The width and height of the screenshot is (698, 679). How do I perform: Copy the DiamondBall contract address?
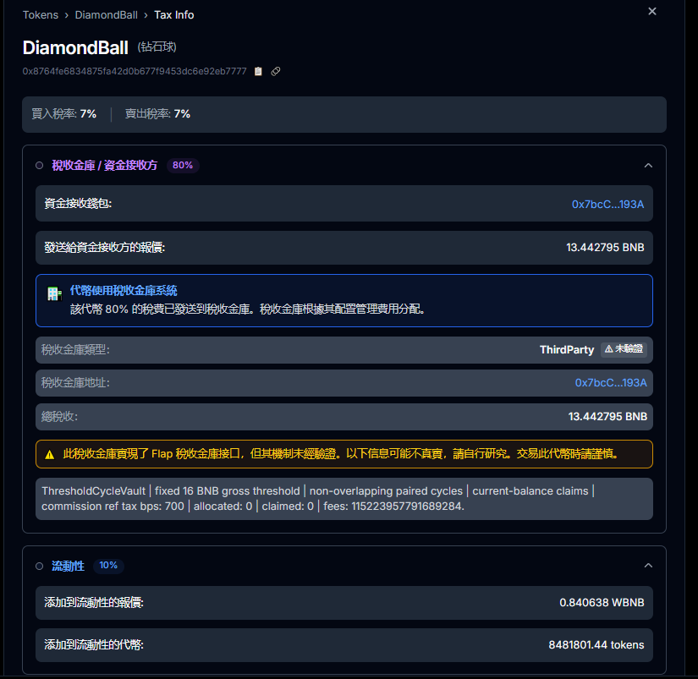tap(258, 71)
